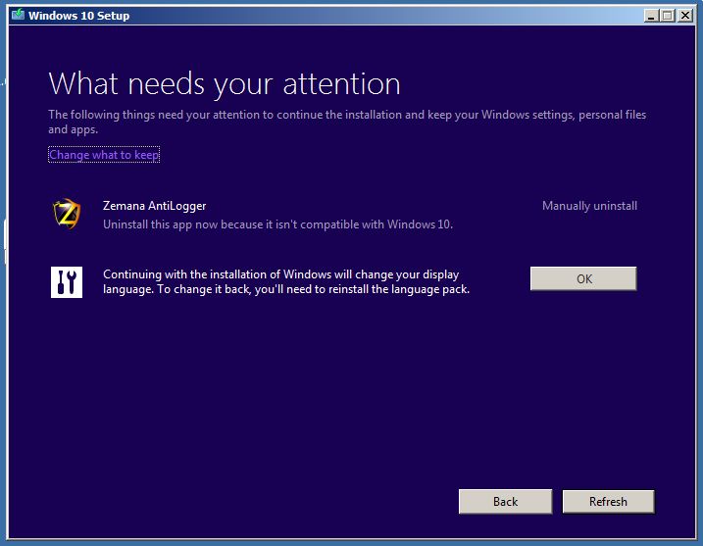Close the Windows 10 Setup window
This screenshot has width=703, height=546.
[x=685, y=16]
